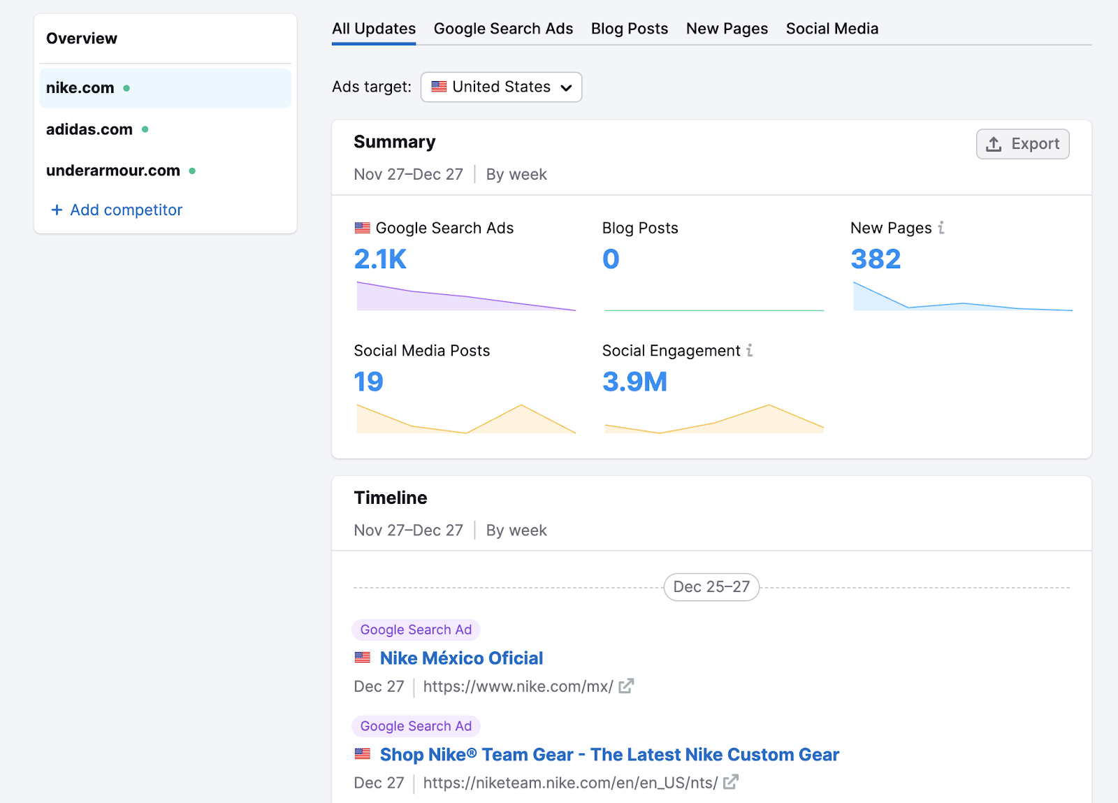Click the Export upload icon
1118x803 pixels.
(x=994, y=144)
